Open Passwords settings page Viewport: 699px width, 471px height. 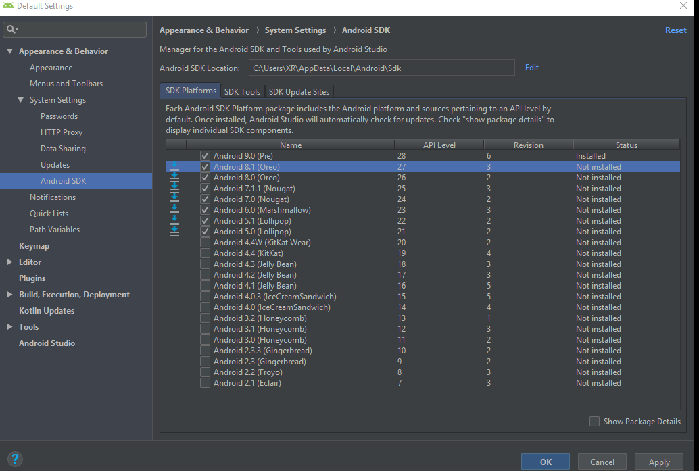(59, 116)
